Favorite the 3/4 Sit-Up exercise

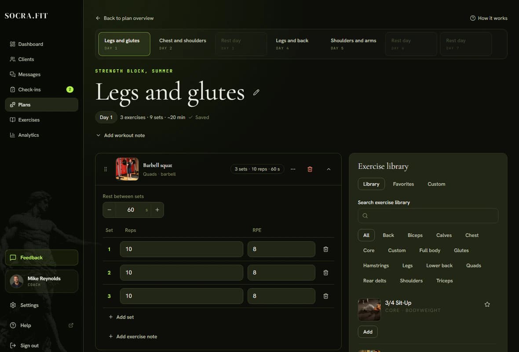pos(487,304)
